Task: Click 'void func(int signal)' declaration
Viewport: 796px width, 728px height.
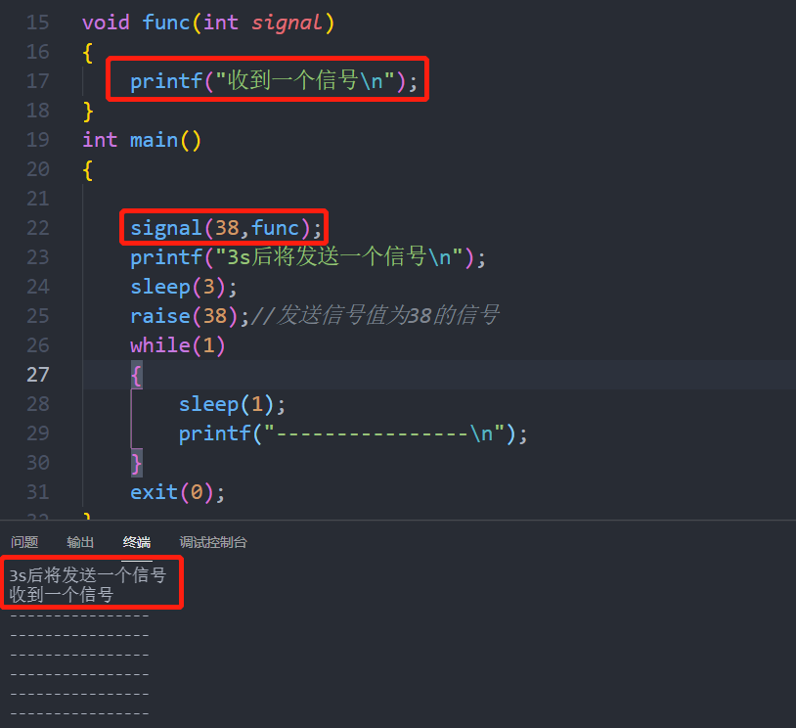Action: click(x=208, y=23)
